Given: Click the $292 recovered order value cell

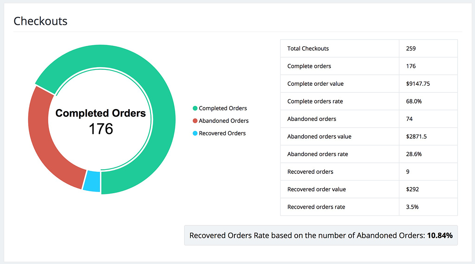Looking at the screenshot, I should [x=412, y=189].
